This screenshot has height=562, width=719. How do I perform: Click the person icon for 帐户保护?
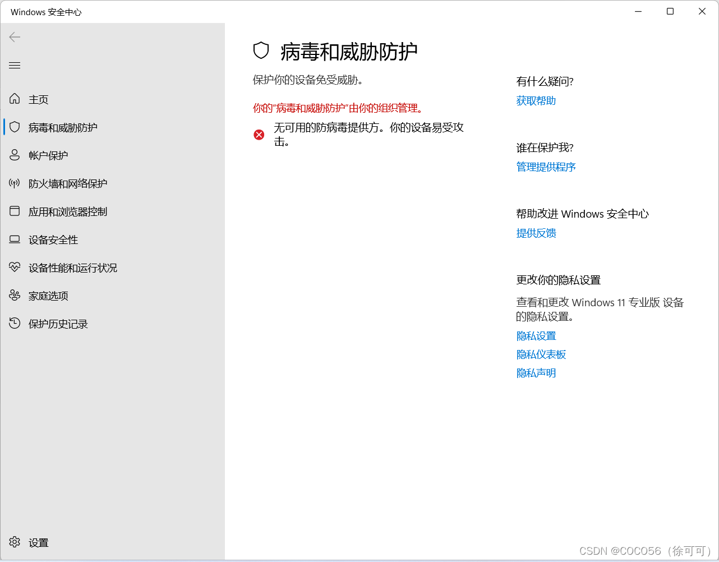click(15, 155)
